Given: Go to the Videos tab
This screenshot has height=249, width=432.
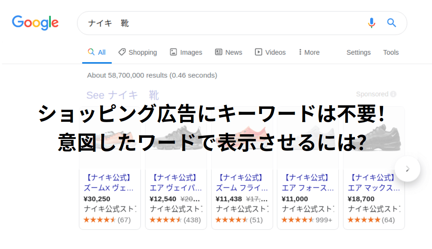Looking at the screenshot, I should [270, 52].
